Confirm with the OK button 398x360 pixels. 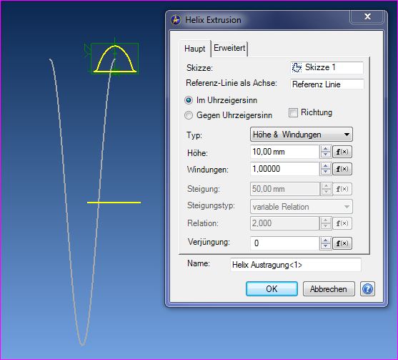[272, 289]
